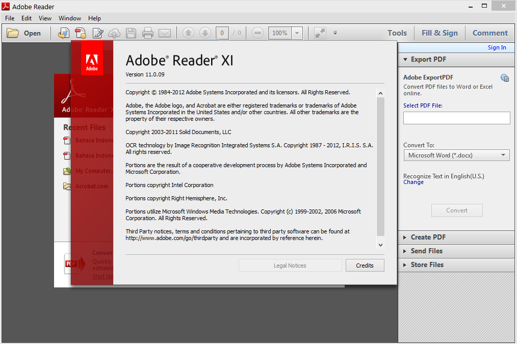Click the Version 11.0.09 text
Viewport: 517px width, 344px height.
click(x=145, y=74)
